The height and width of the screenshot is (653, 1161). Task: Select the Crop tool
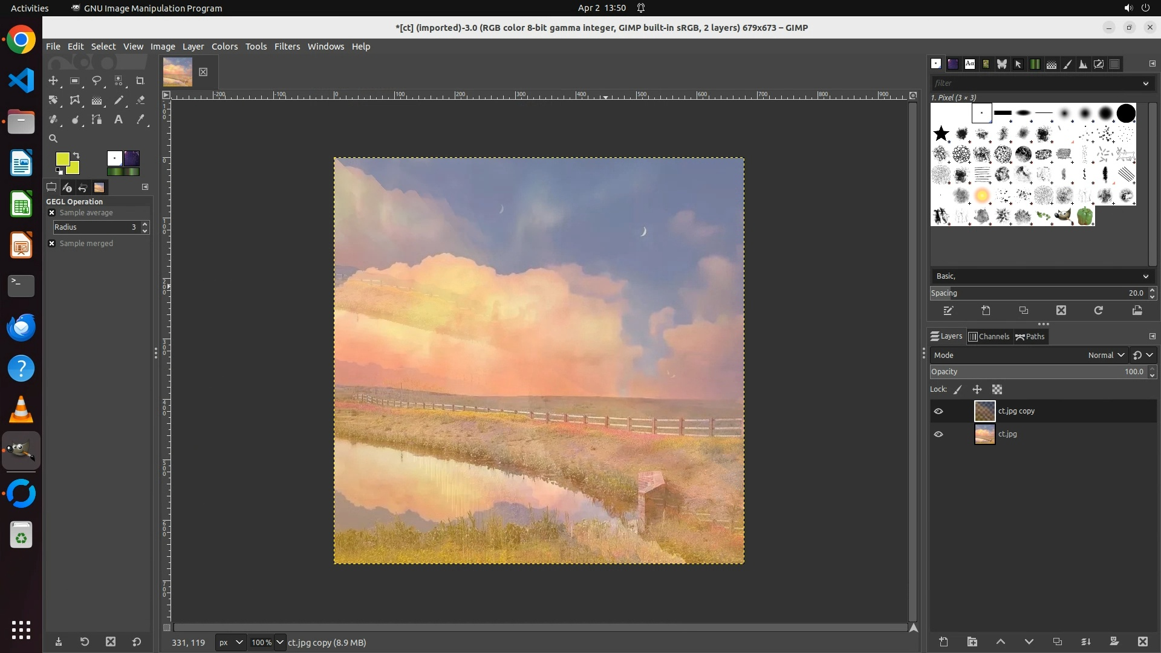pyautogui.click(x=140, y=80)
